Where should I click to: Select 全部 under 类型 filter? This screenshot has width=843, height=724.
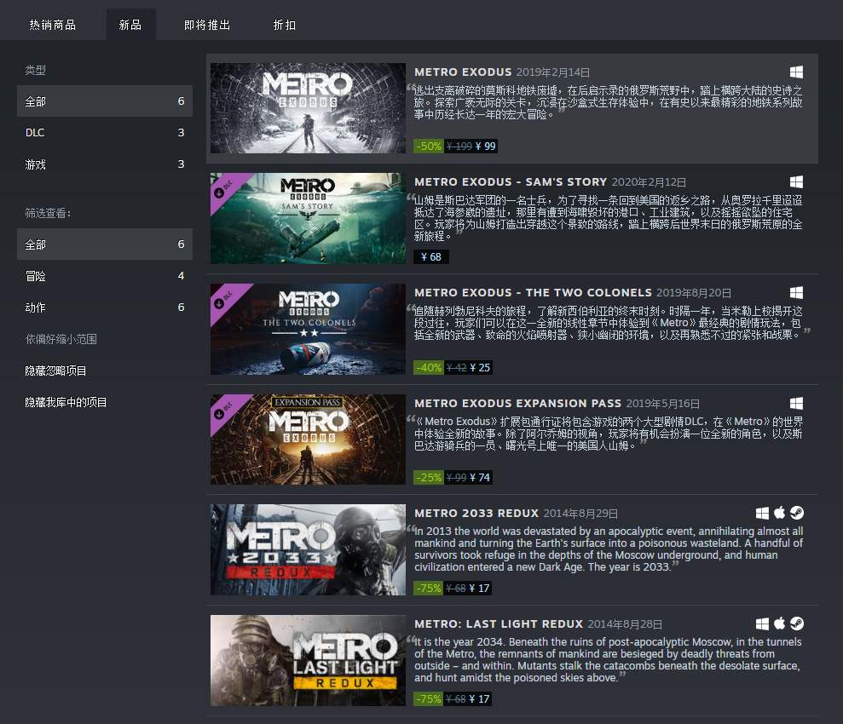pyautogui.click(x=105, y=101)
